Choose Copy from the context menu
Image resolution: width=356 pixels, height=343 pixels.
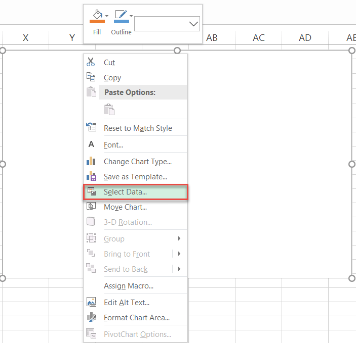pos(135,77)
